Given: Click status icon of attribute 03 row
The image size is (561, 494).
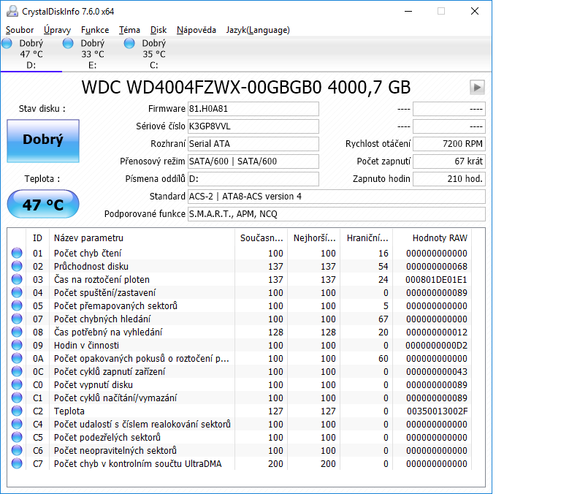Looking at the screenshot, I should click(17, 279).
